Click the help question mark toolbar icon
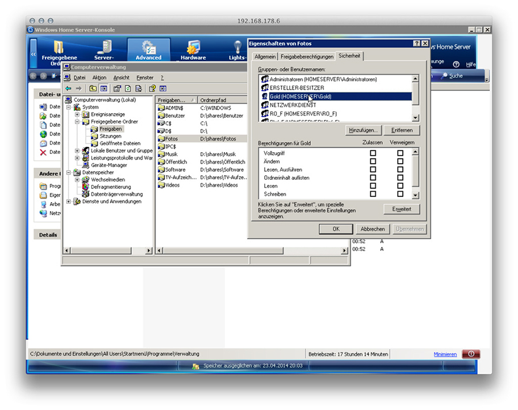518x410 pixels. pos(152,88)
